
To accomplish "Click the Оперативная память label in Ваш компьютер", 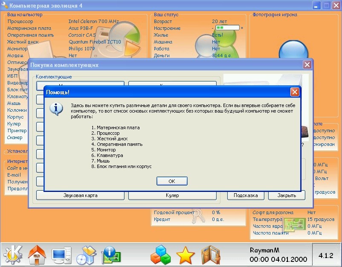I will click(31, 35).
